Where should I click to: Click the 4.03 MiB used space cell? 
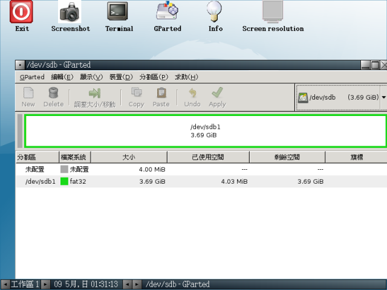(234, 181)
